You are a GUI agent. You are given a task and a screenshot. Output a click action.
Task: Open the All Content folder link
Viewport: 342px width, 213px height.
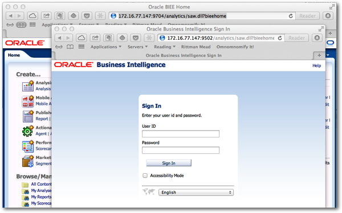coord(42,184)
